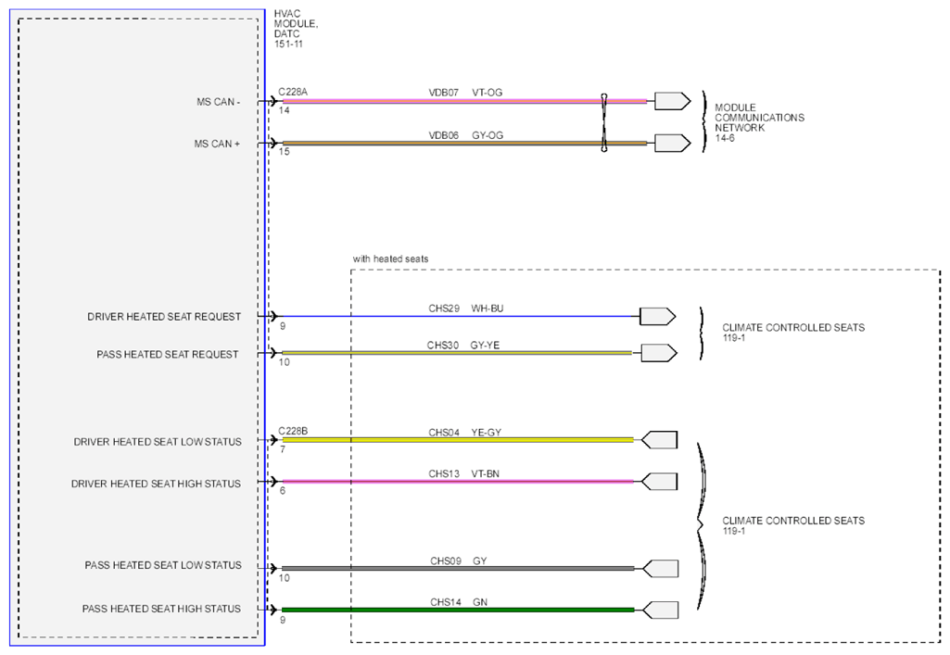The height and width of the screenshot is (655, 950).
Task: Open Climate Controlled Seats reference beside status circuits
Action: 793,525
